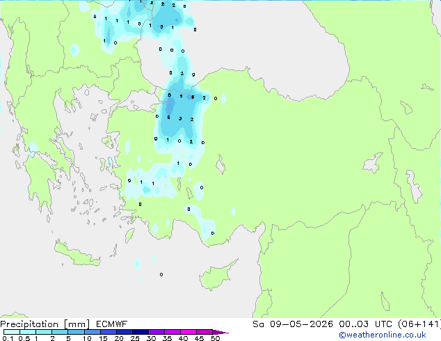
Task: Click the 'ECMWF' model label
Action: tap(112, 324)
